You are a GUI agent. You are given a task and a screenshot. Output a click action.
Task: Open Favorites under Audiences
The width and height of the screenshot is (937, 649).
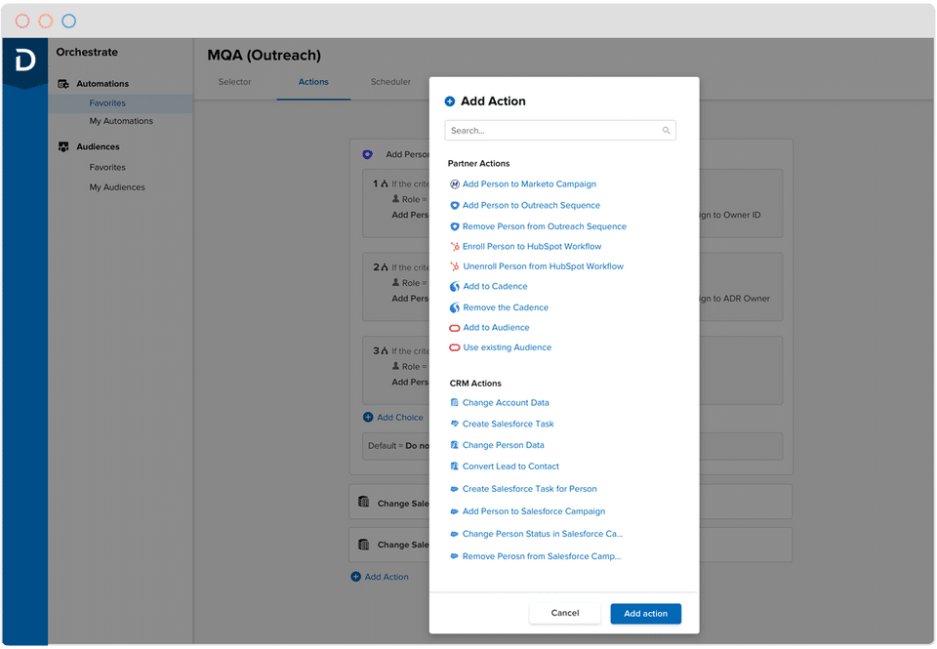(x=107, y=167)
